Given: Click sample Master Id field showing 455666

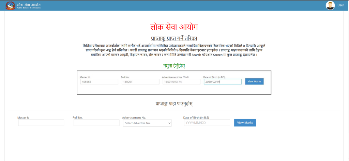Looking at the screenshot, I should (99, 82).
